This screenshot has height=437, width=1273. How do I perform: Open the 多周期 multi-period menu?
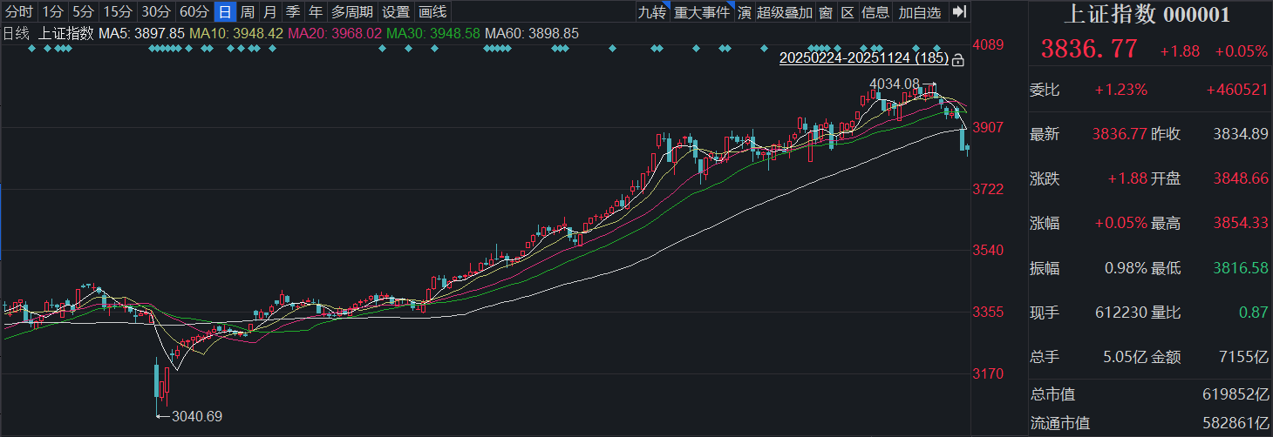[x=351, y=12]
